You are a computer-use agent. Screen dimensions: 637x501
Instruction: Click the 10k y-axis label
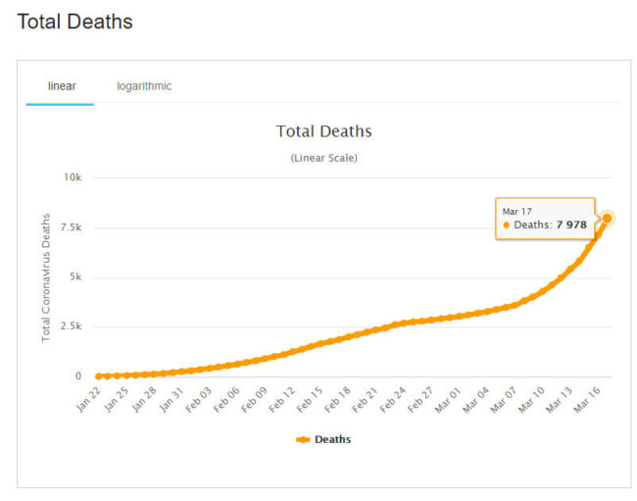[73, 177]
